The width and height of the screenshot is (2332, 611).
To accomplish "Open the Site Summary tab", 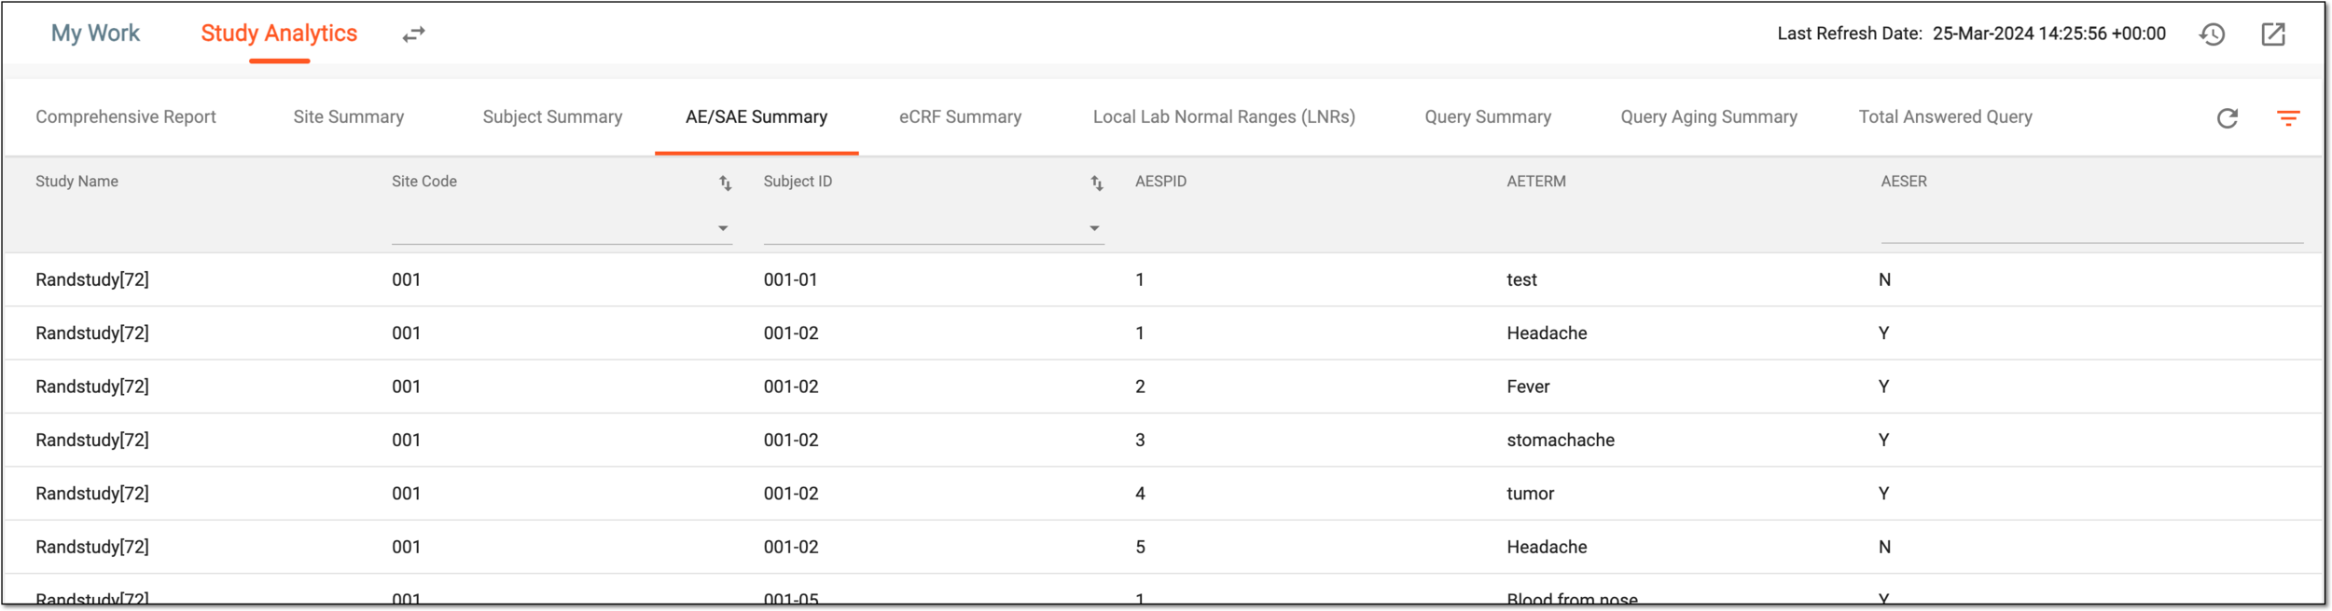I will [x=349, y=117].
